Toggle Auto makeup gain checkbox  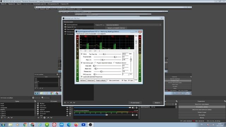point(82,63)
